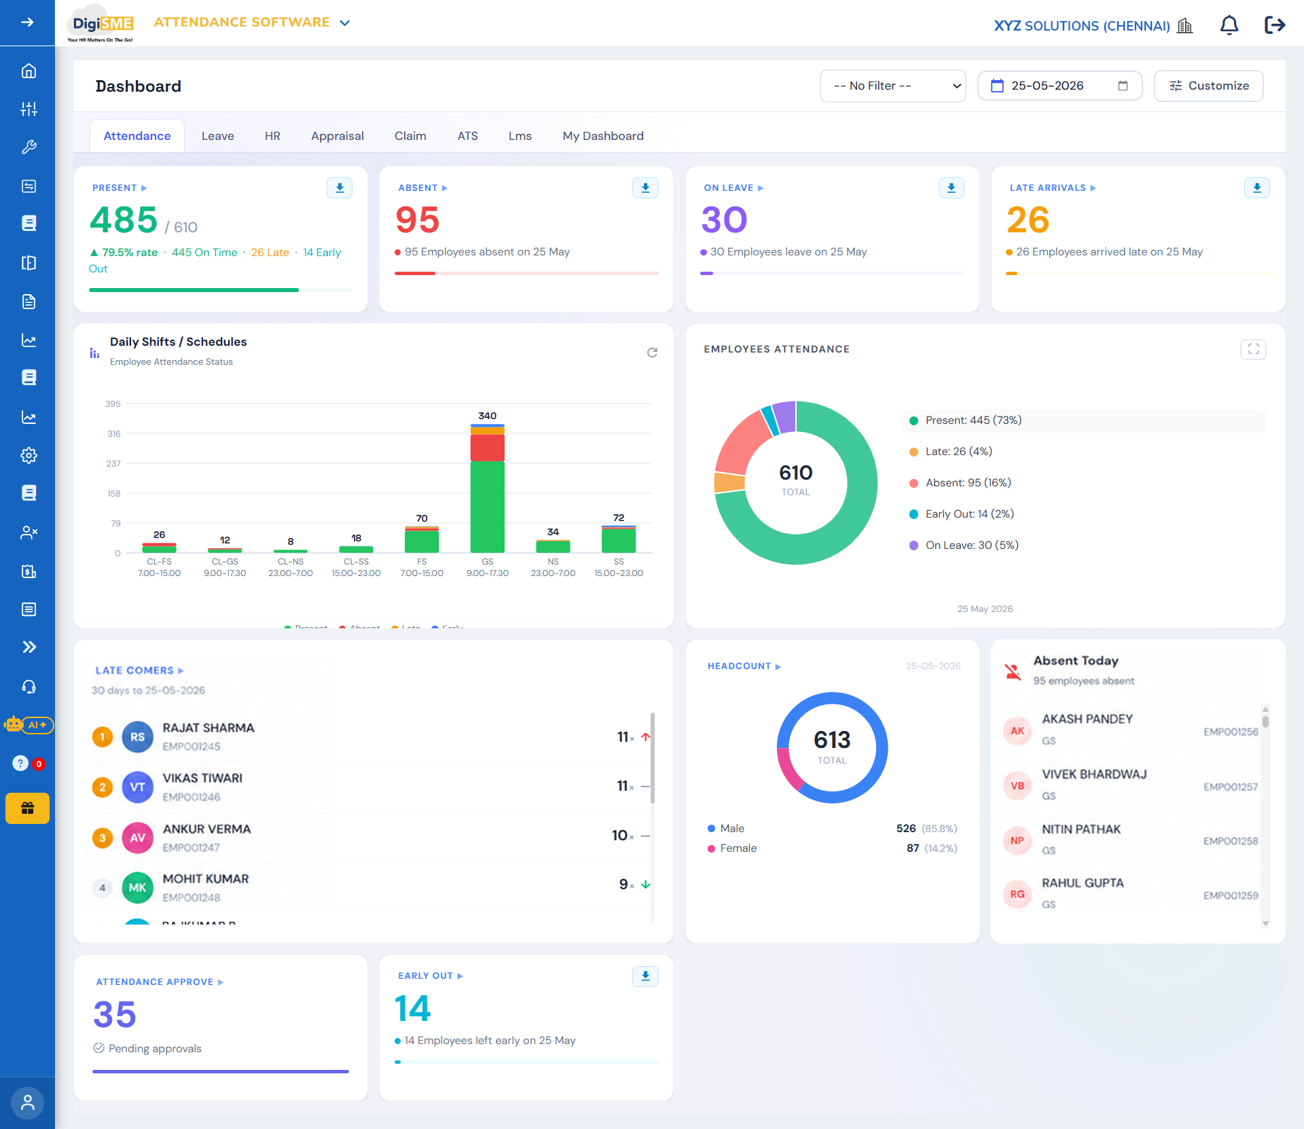Screen dimensions: 1304x1129
Task: Switch to the Appraisal tab
Action: coord(338,136)
